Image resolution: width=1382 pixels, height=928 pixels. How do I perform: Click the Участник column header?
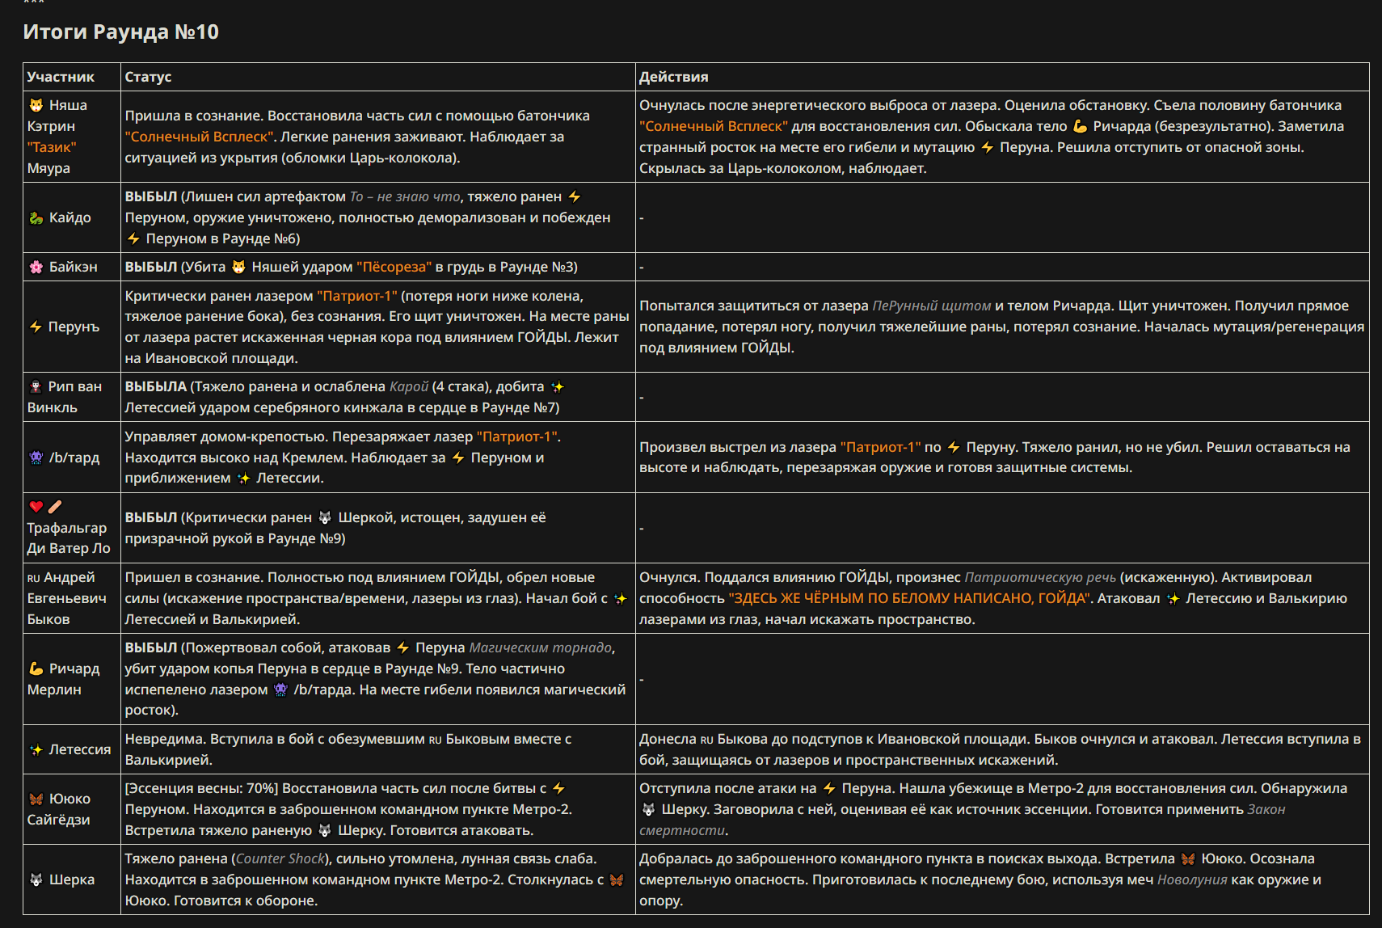tap(61, 77)
